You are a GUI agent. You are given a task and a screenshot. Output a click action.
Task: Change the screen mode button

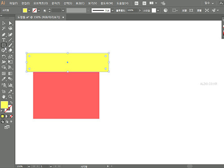[7, 127]
